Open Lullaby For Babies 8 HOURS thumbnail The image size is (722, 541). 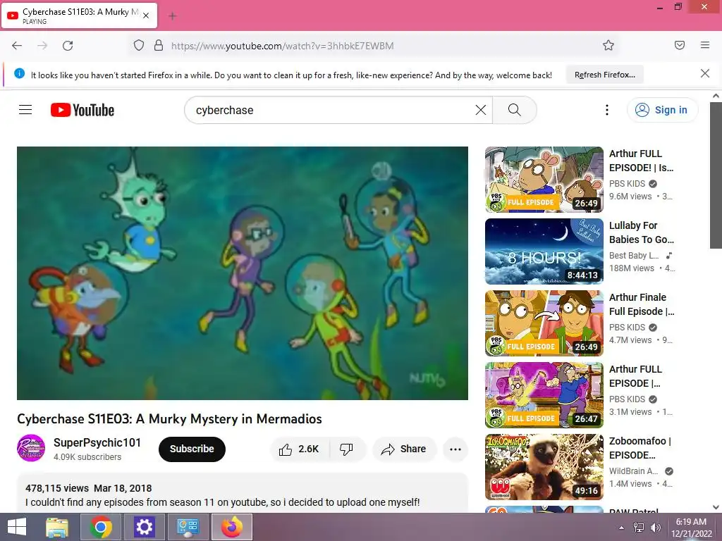[544, 251]
